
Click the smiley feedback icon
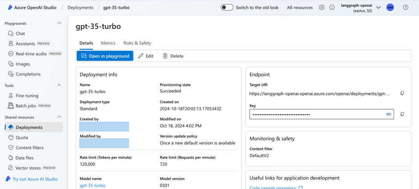coord(332,8)
